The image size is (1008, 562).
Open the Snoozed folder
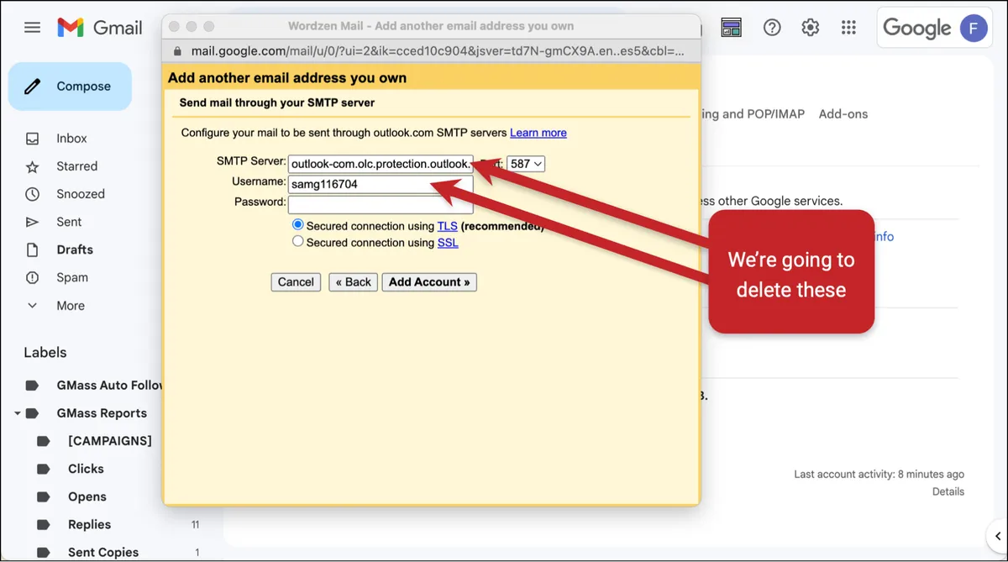click(81, 194)
